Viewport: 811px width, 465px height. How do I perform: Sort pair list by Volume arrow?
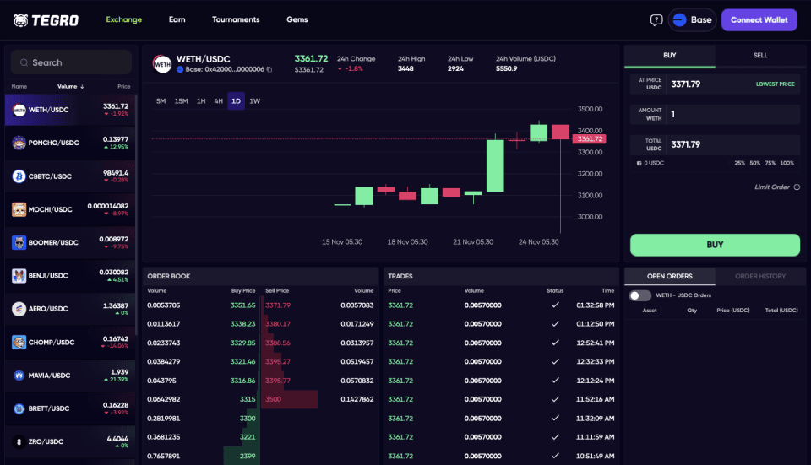82,87
